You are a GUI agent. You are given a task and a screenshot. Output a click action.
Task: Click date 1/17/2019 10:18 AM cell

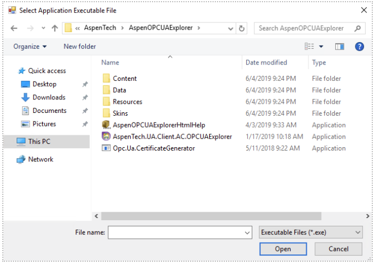click(x=274, y=136)
